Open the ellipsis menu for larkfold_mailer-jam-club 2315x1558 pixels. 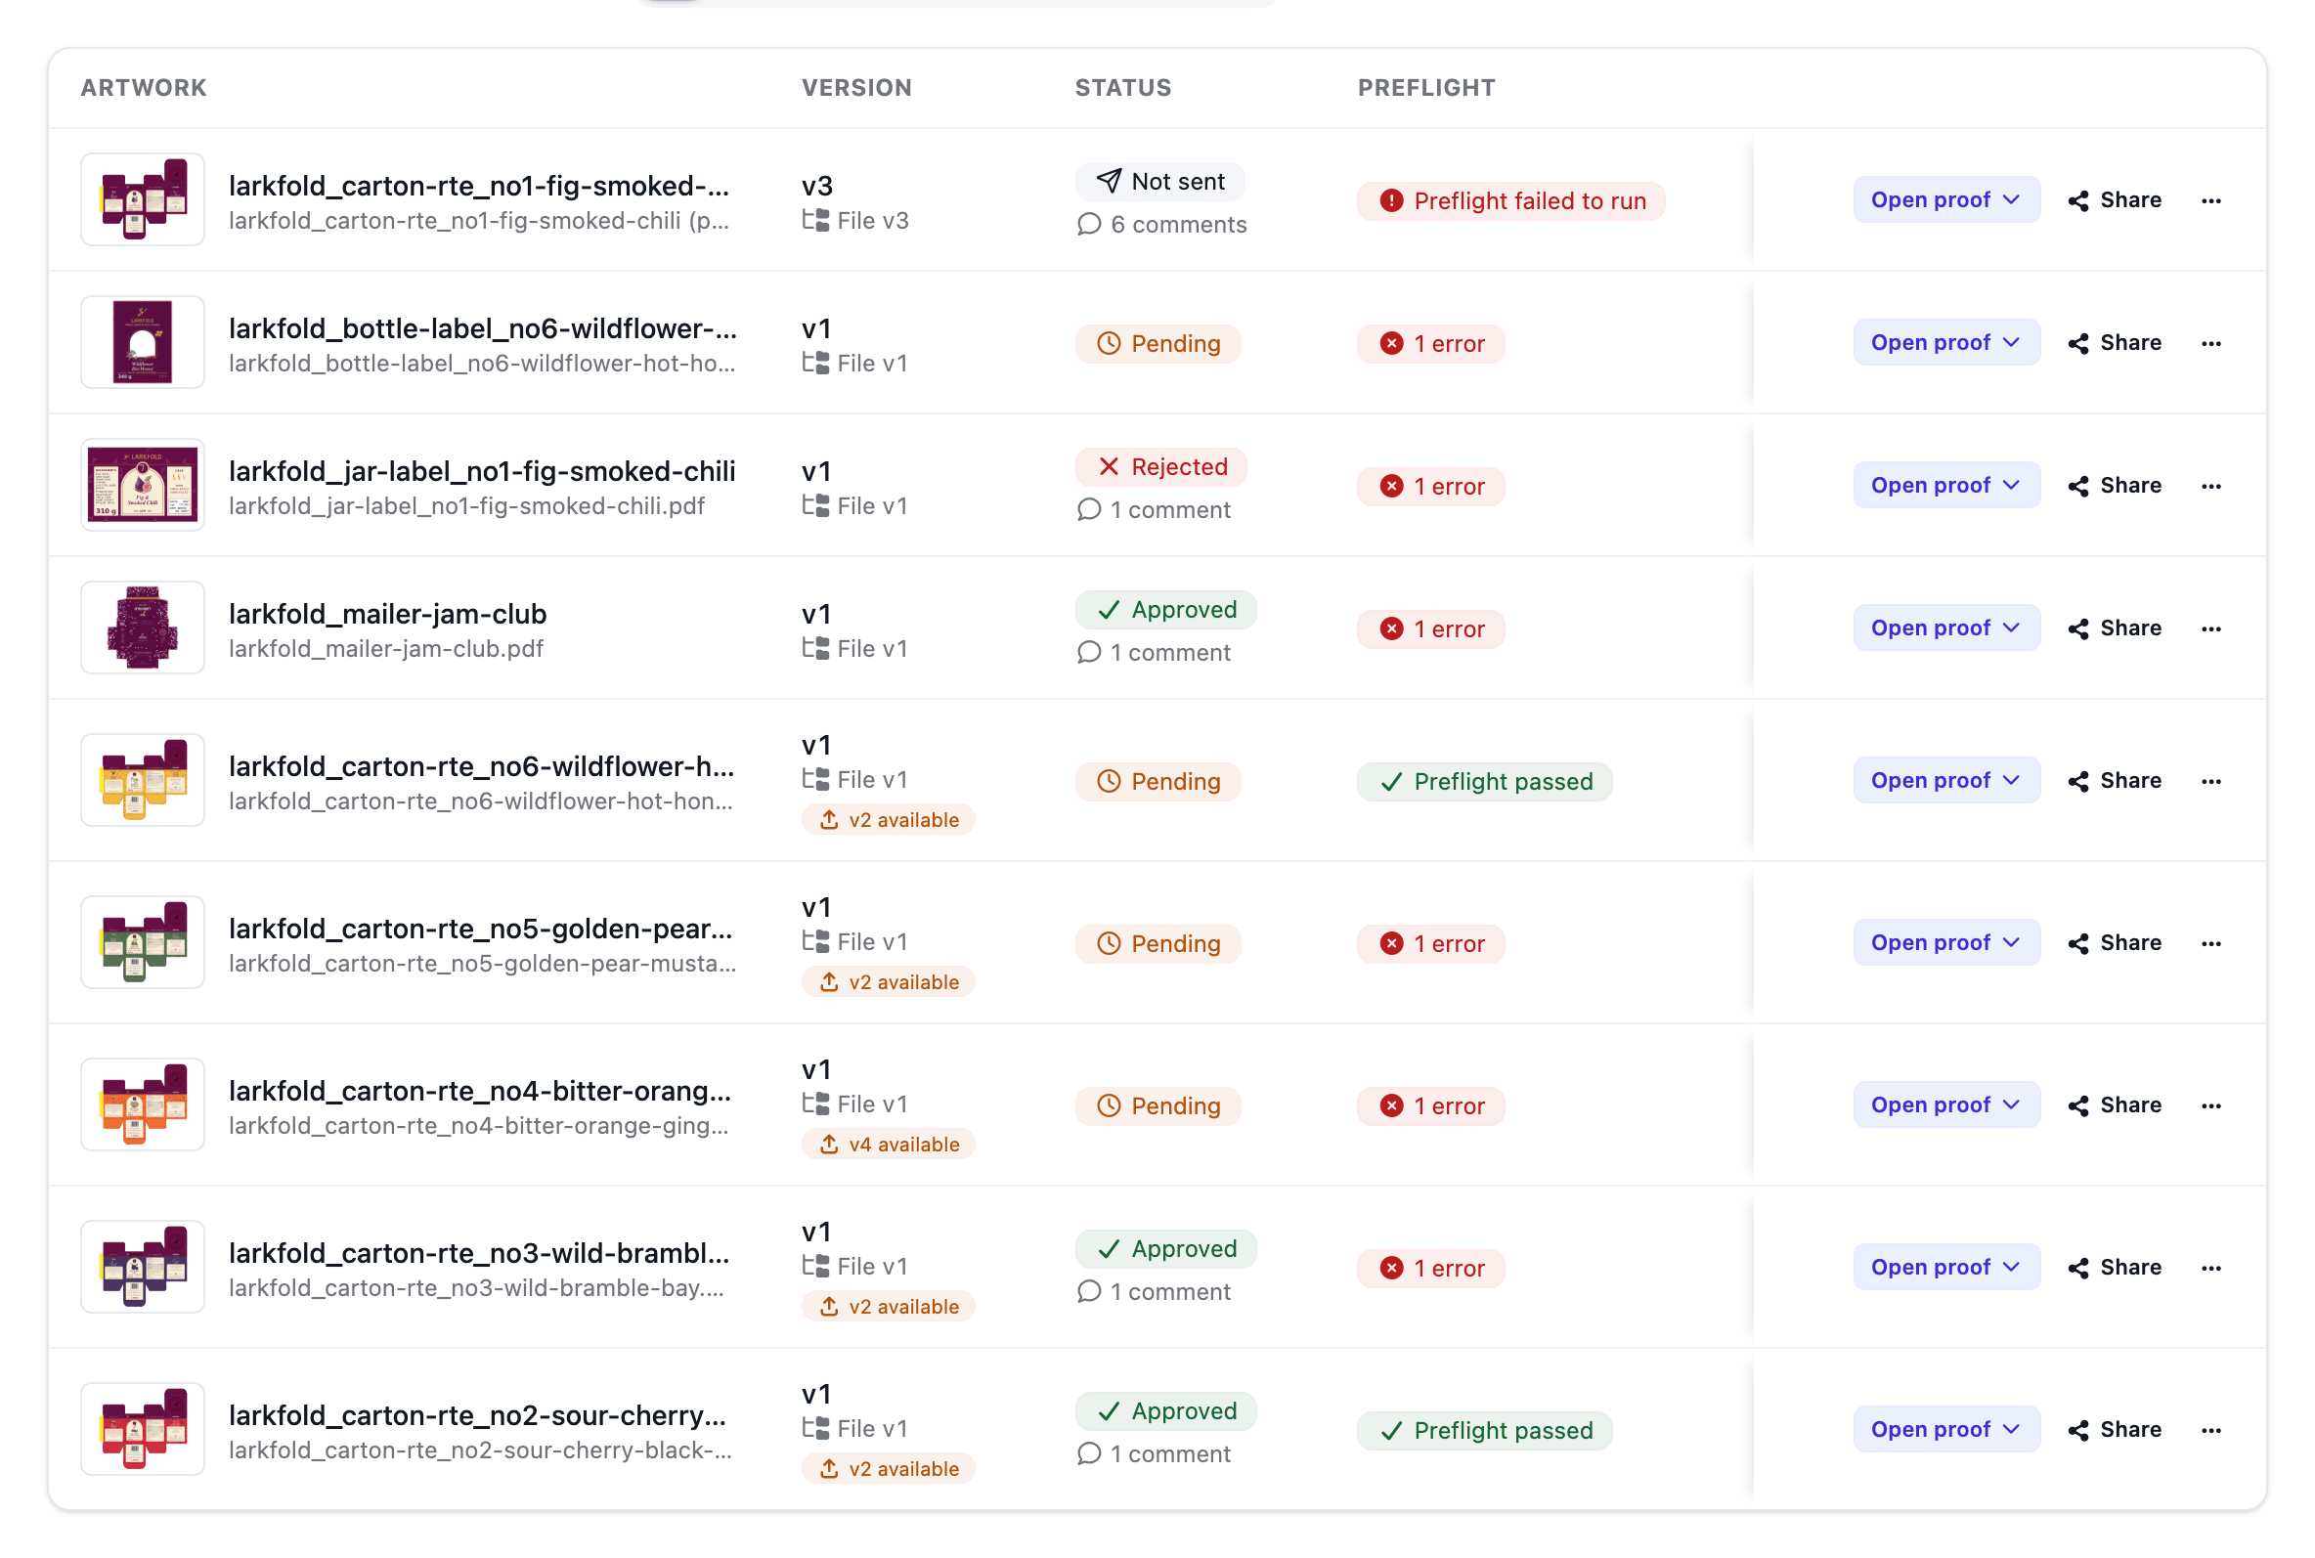pyautogui.click(x=2209, y=628)
